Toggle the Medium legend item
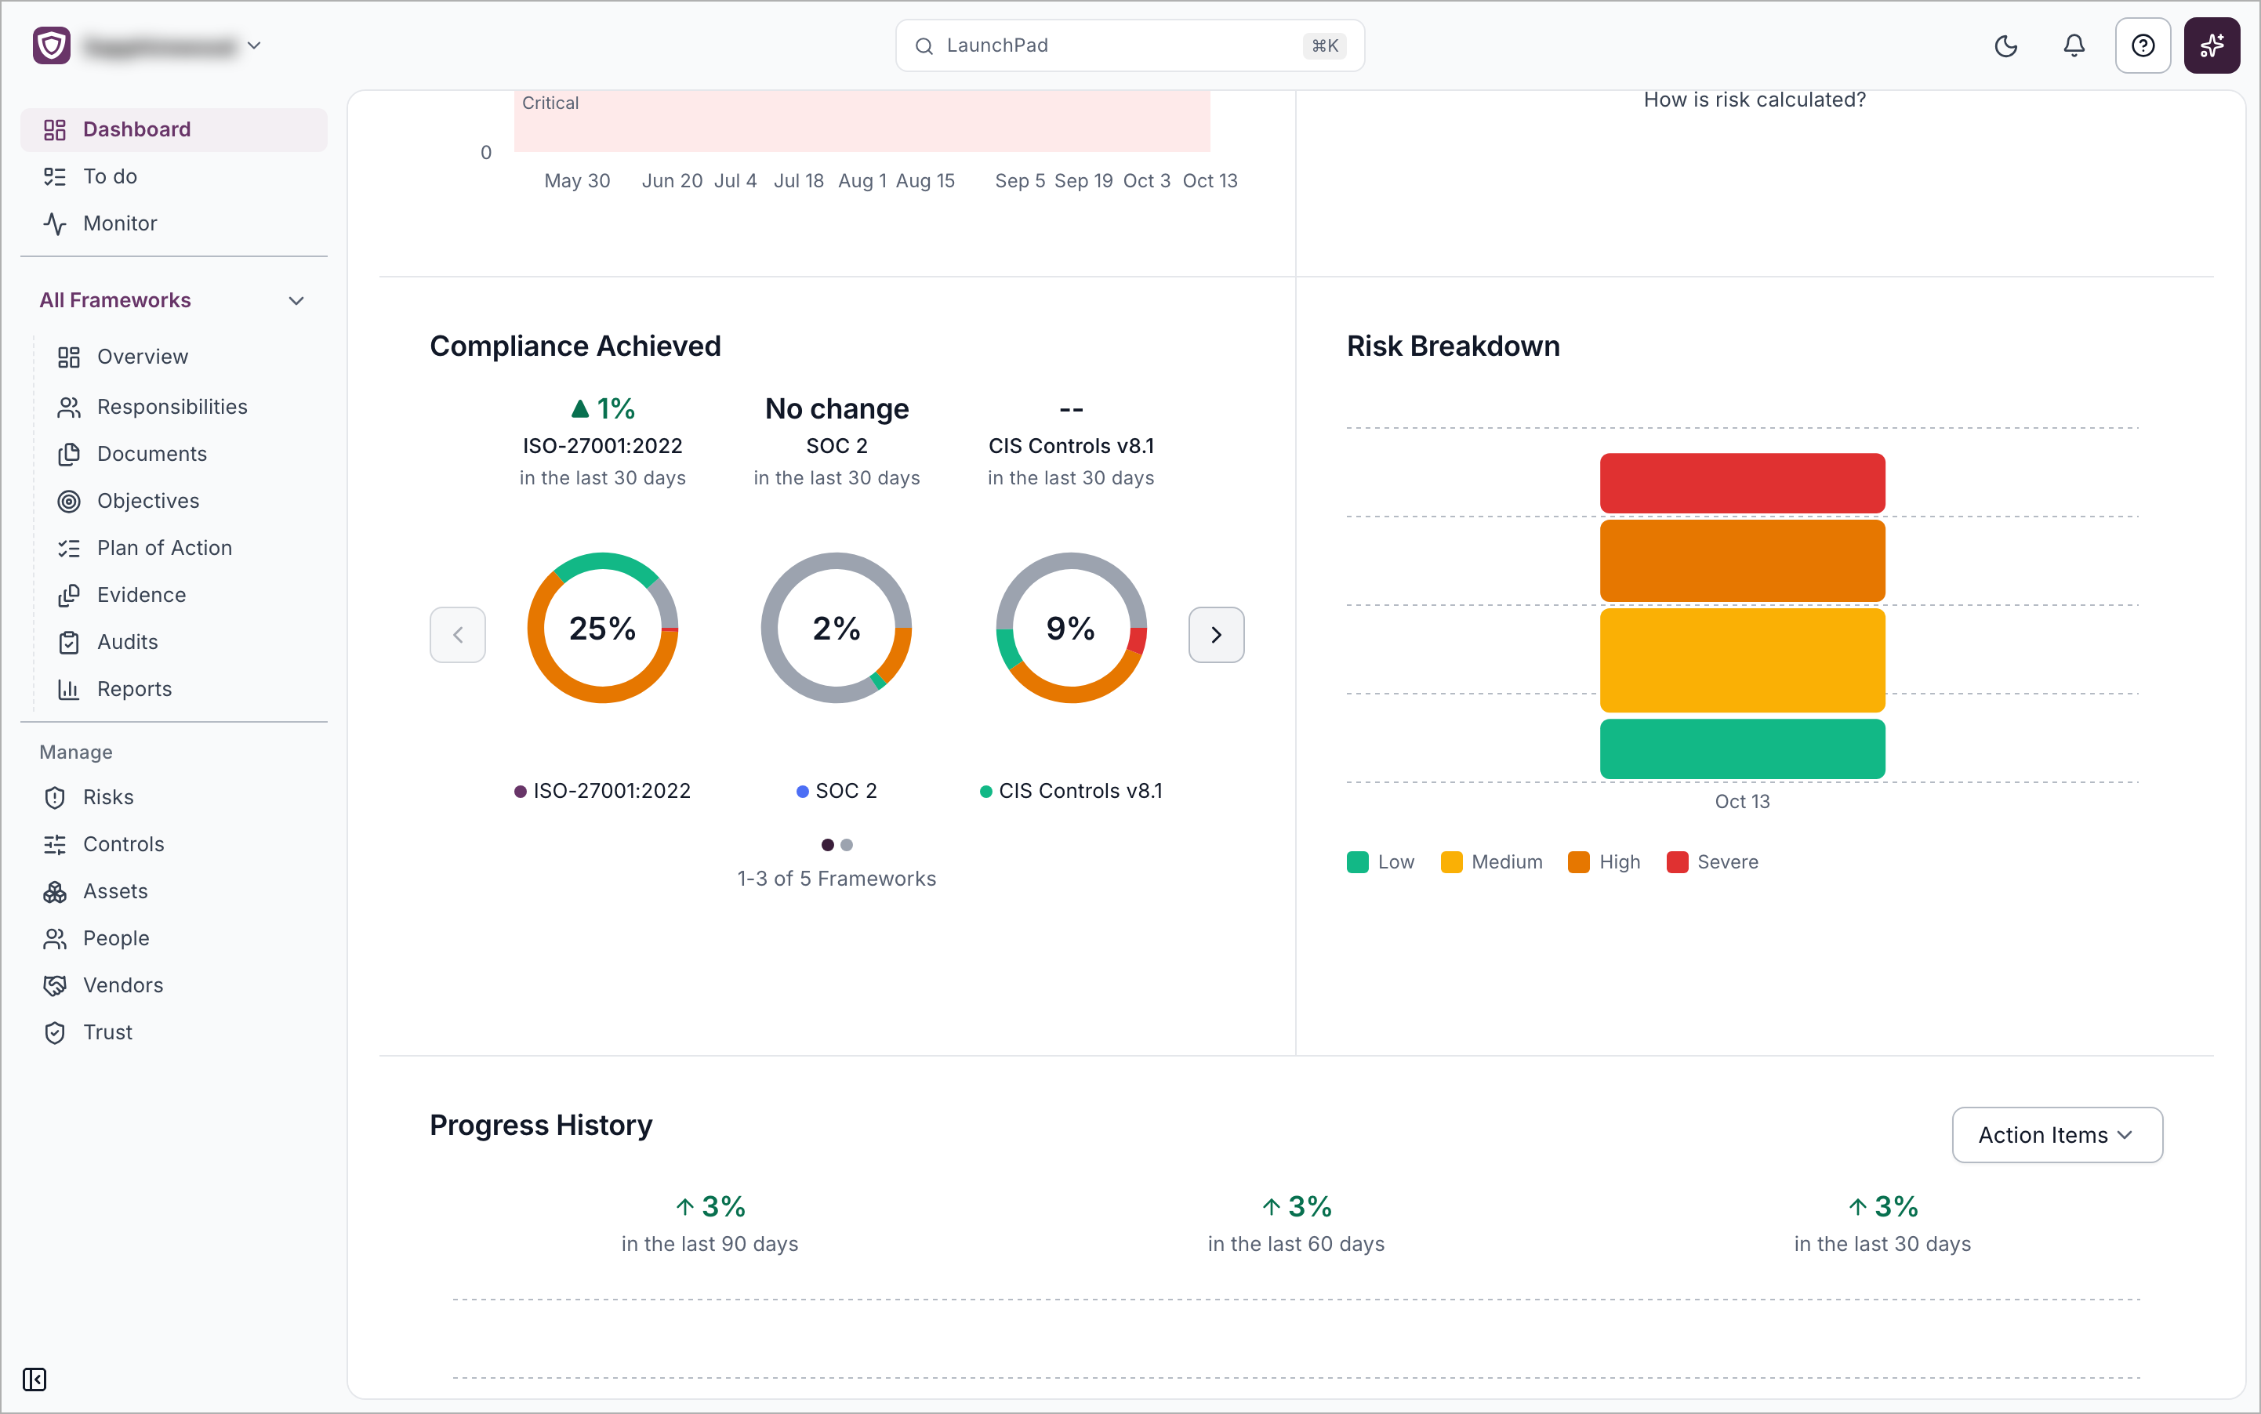 click(x=1492, y=861)
